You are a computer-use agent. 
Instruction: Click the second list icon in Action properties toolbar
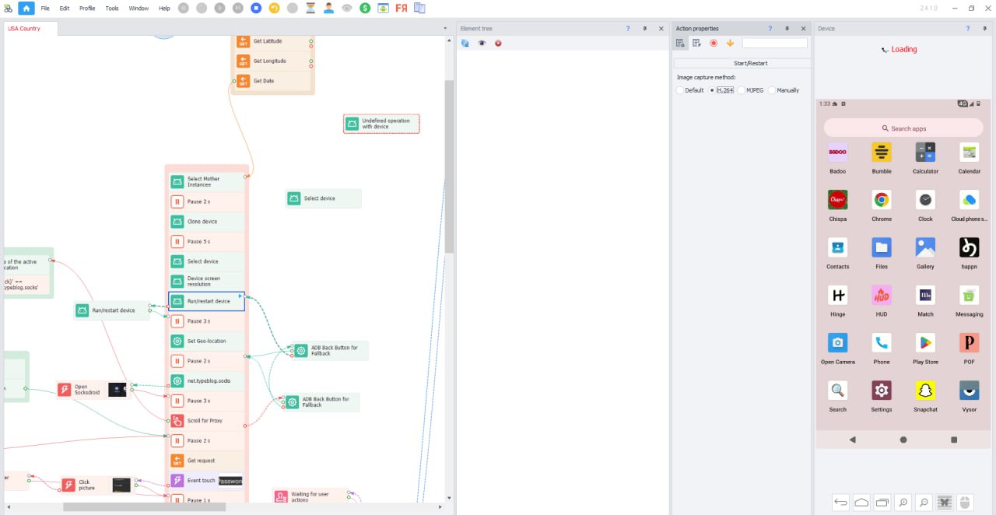[x=696, y=44]
